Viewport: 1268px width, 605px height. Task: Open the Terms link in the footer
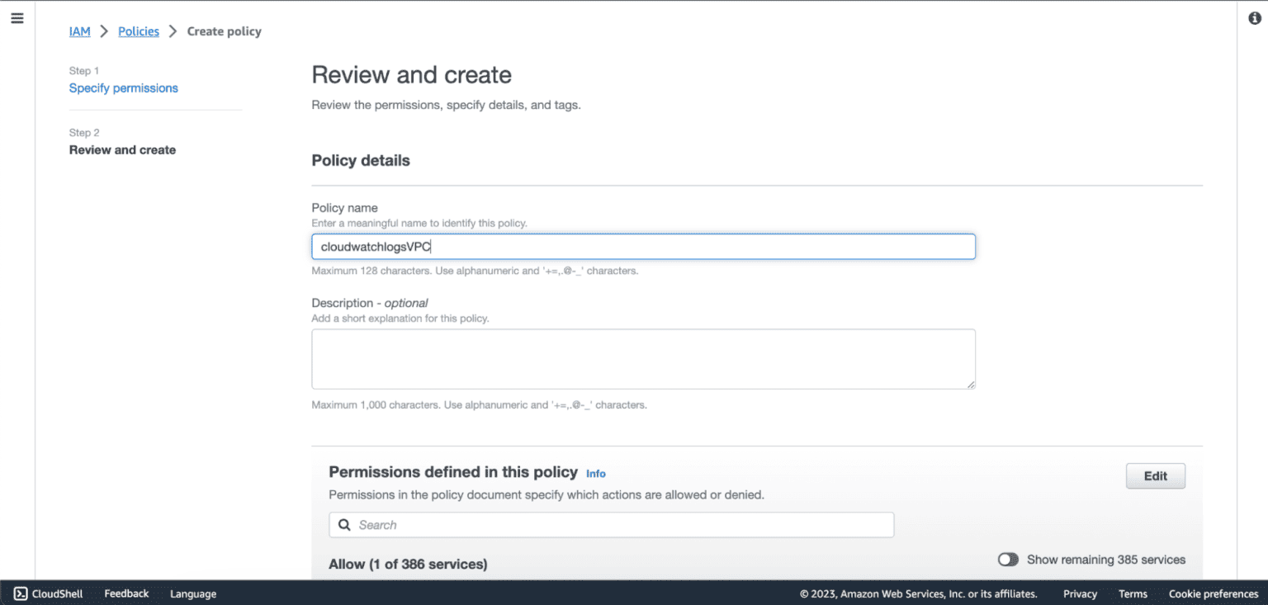coord(1133,593)
